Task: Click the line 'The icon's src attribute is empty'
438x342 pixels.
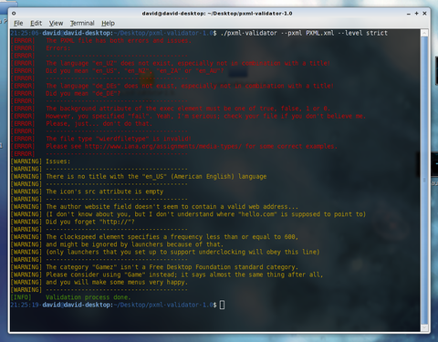Action: click(105, 192)
